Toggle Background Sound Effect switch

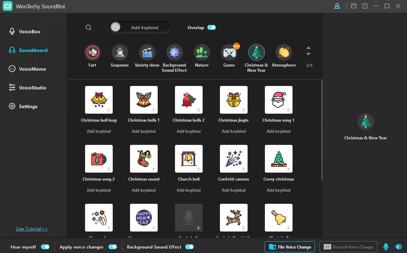tap(189, 247)
